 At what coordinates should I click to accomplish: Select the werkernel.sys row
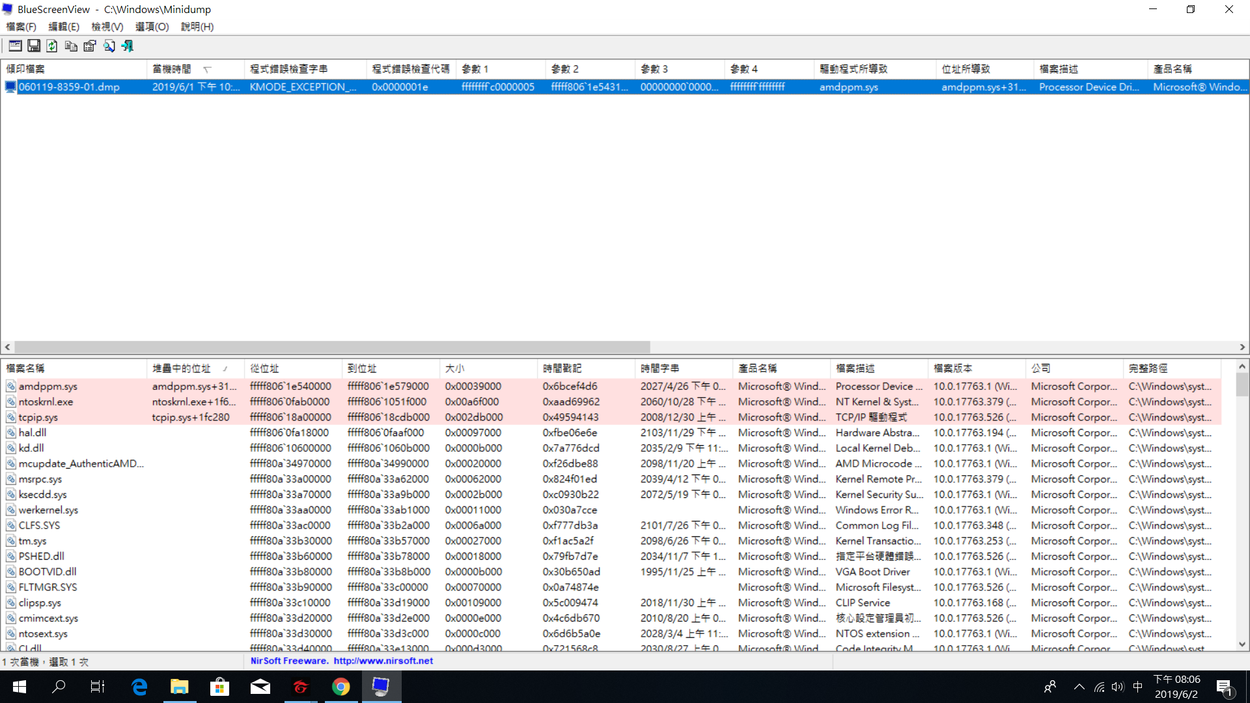pyautogui.click(x=611, y=510)
